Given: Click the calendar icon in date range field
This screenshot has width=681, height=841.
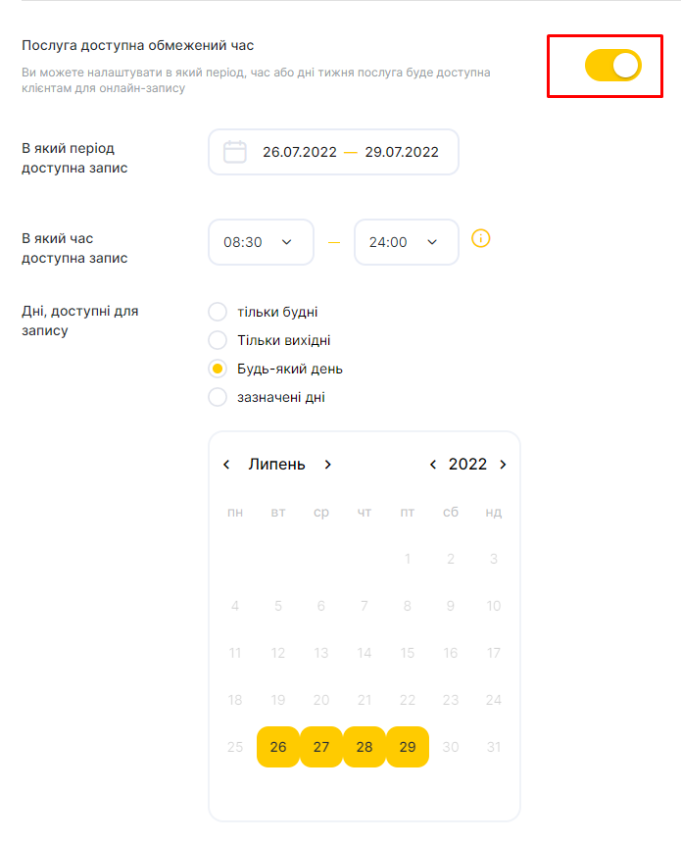Looking at the screenshot, I should [234, 152].
